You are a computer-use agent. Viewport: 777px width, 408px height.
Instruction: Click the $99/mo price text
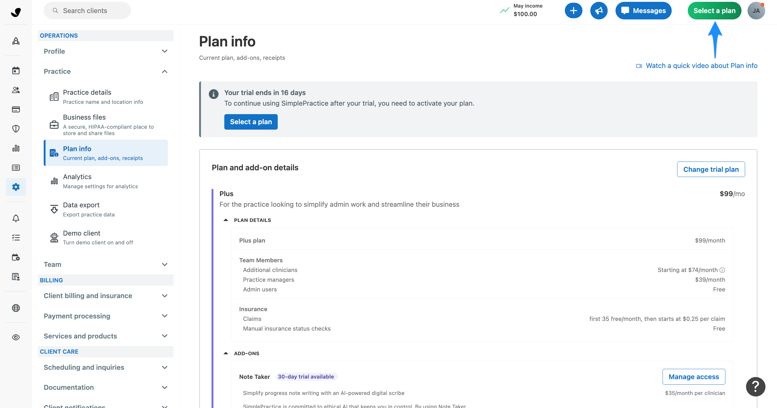[x=732, y=194]
